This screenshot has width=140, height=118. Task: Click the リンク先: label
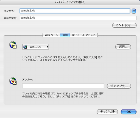click(9, 11)
